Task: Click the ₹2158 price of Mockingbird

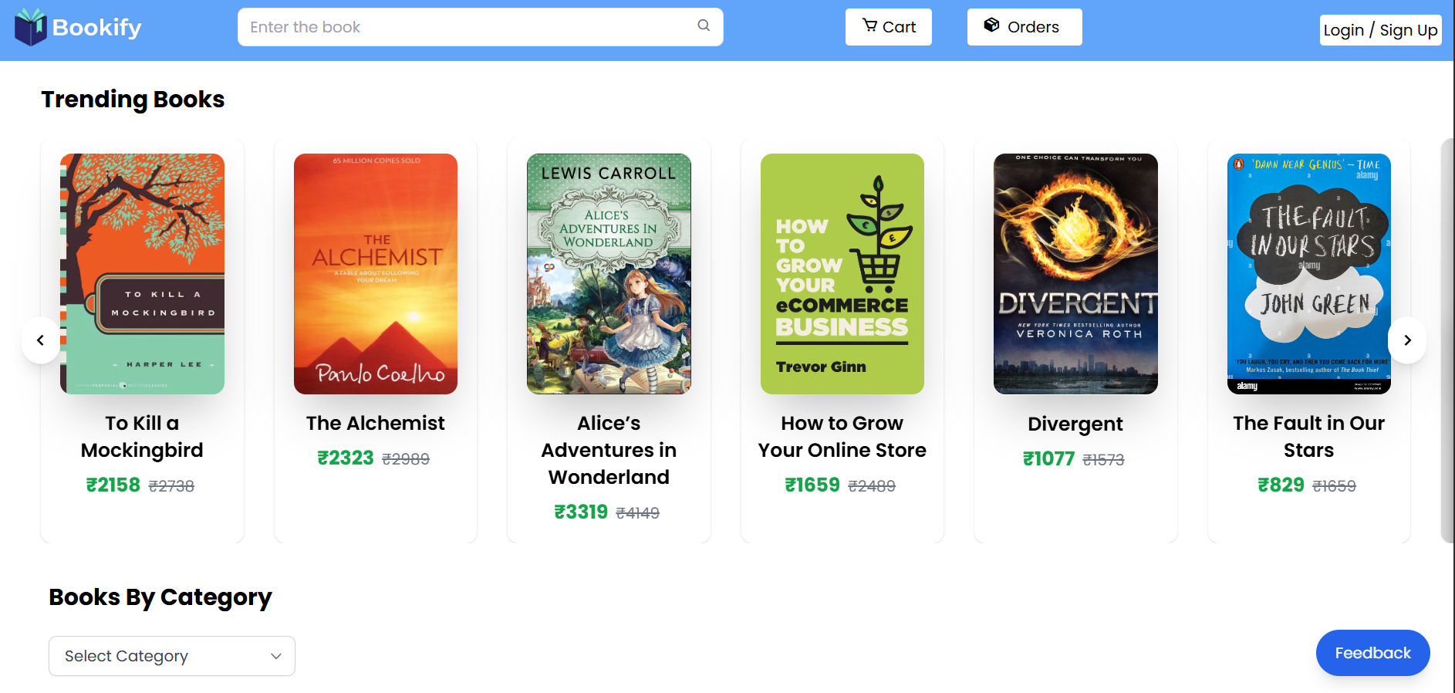Action: 113,485
